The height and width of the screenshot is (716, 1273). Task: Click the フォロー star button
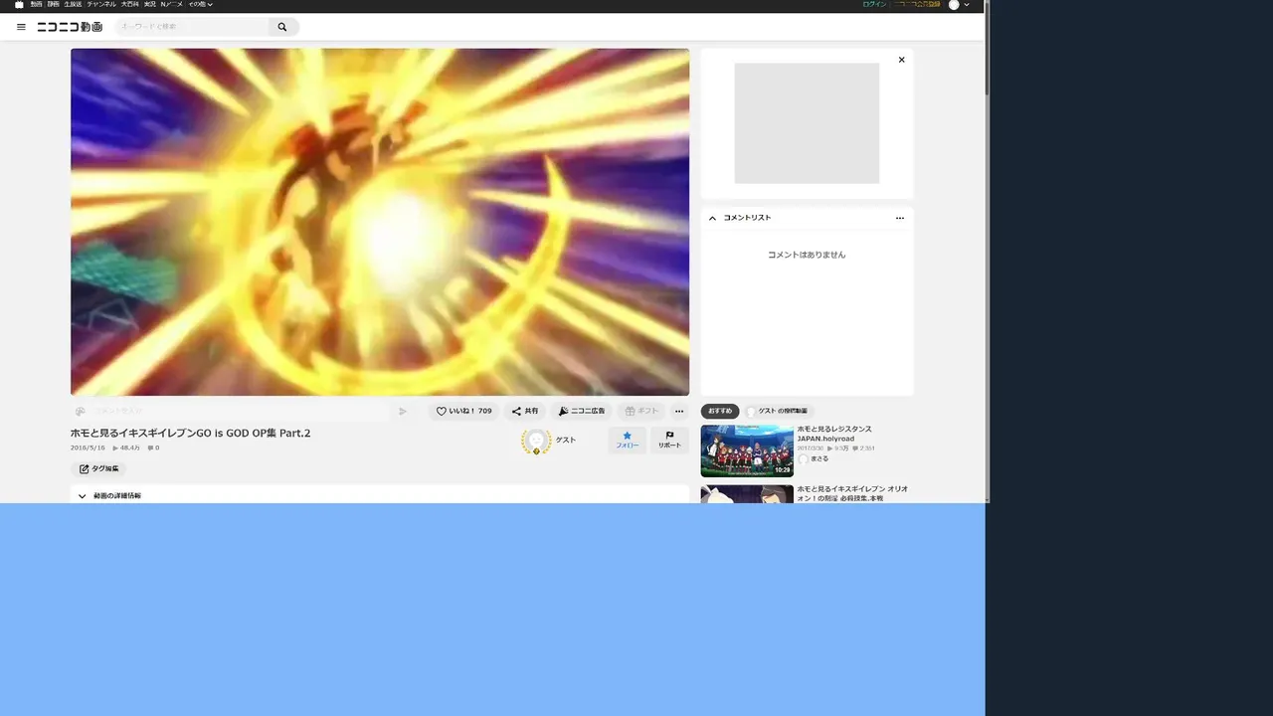(x=628, y=440)
